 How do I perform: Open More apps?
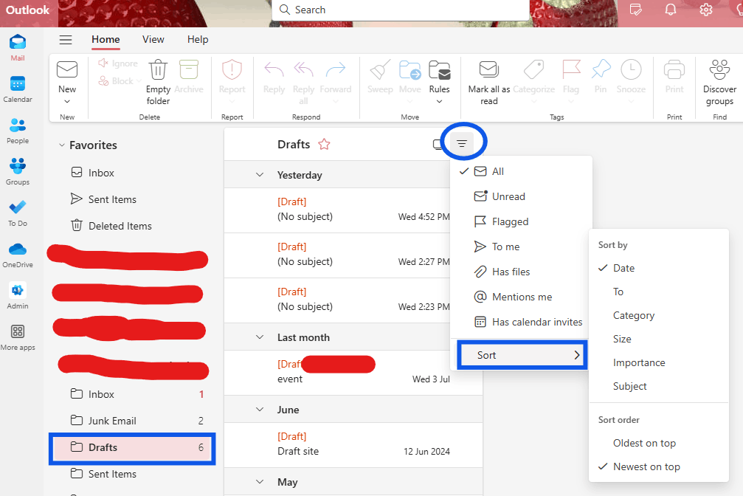[x=18, y=337]
